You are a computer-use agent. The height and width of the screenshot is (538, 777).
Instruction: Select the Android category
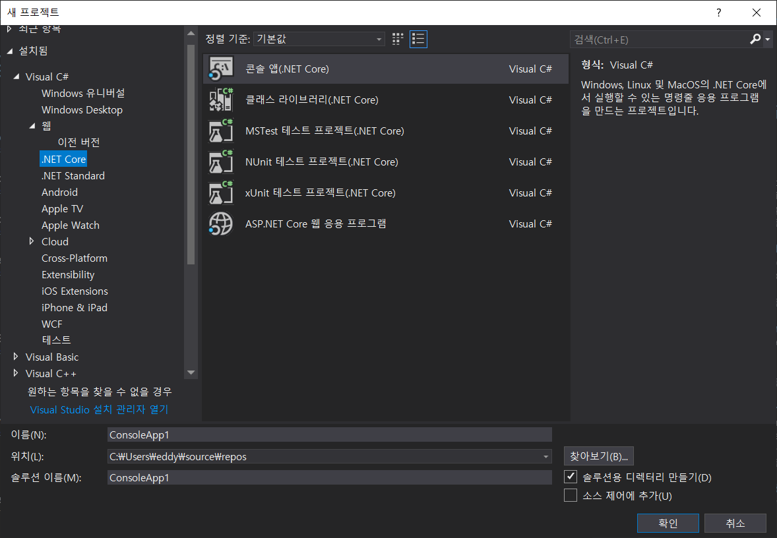[x=59, y=192]
